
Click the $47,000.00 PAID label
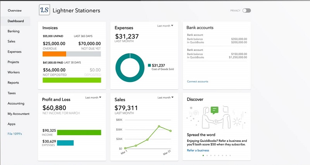click(x=53, y=63)
